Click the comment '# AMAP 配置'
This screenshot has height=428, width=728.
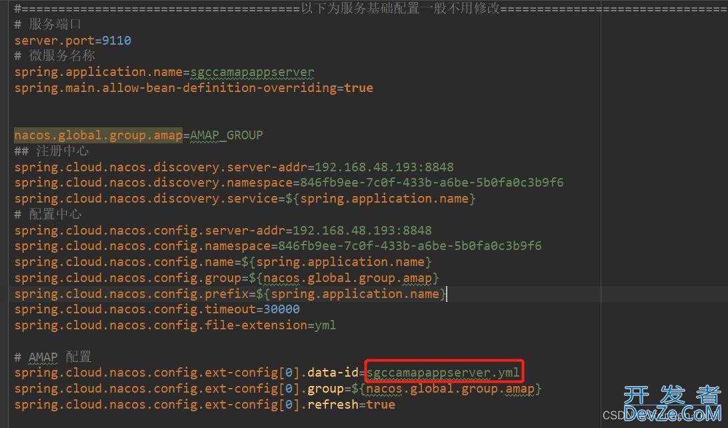tap(53, 357)
